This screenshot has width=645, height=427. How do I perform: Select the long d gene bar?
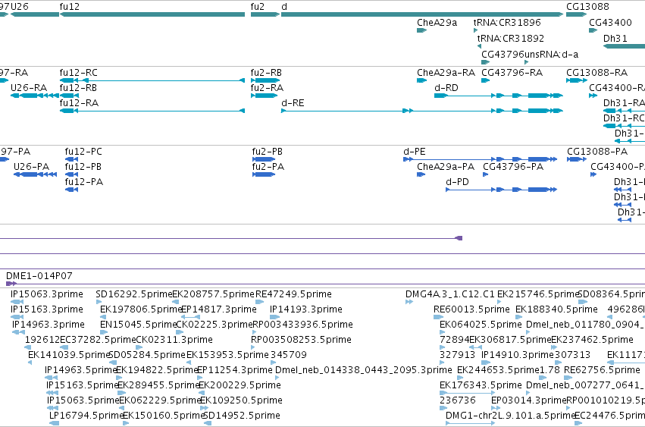pos(422,14)
